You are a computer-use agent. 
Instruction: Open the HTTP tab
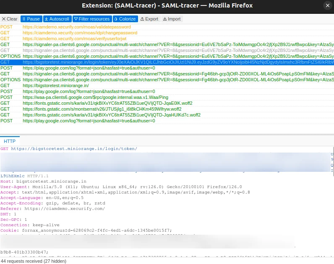click(10, 141)
